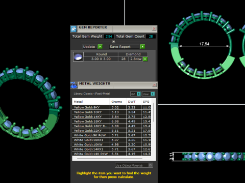
Task: Click the 4.98 grams value
Action: click(x=115, y=144)
